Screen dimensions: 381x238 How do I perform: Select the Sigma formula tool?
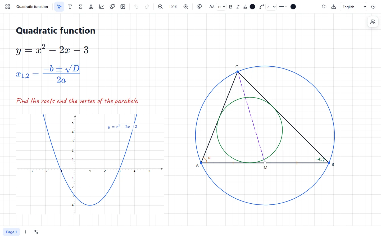(x=80, y=7)
